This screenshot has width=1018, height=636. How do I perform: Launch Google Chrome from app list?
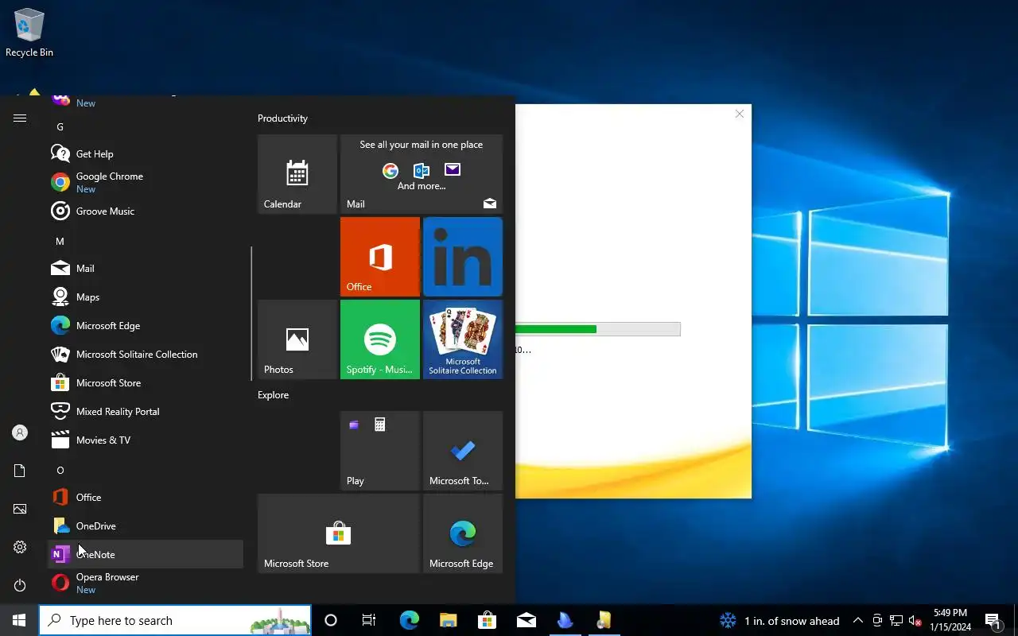click(x=146, y=183)
